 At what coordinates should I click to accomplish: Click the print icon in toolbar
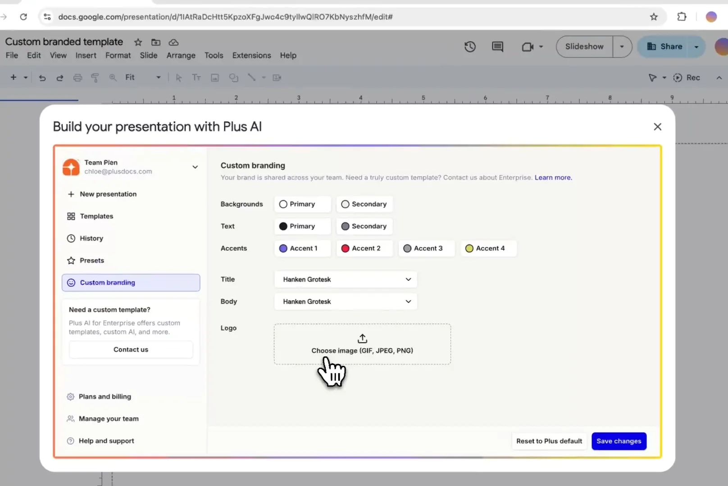[x=77, y=78]
